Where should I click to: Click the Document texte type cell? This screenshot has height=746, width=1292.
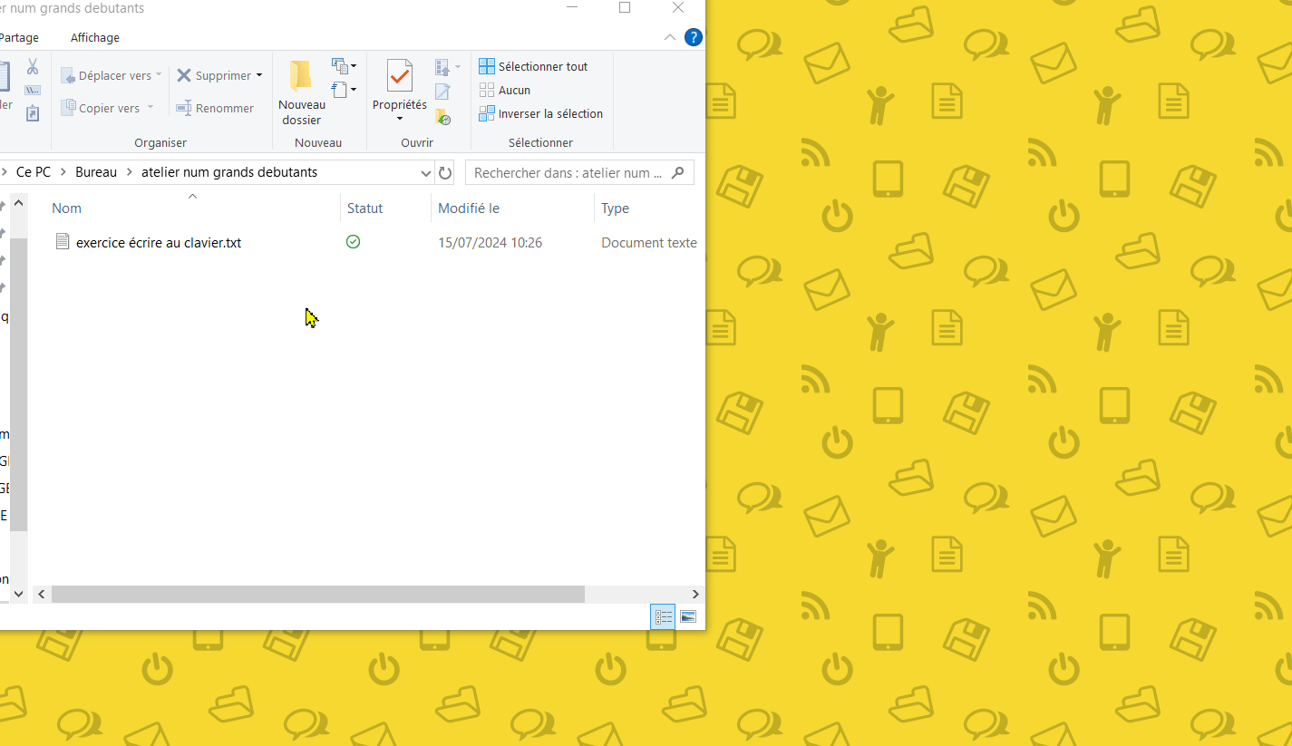click(x=649, y=242)
